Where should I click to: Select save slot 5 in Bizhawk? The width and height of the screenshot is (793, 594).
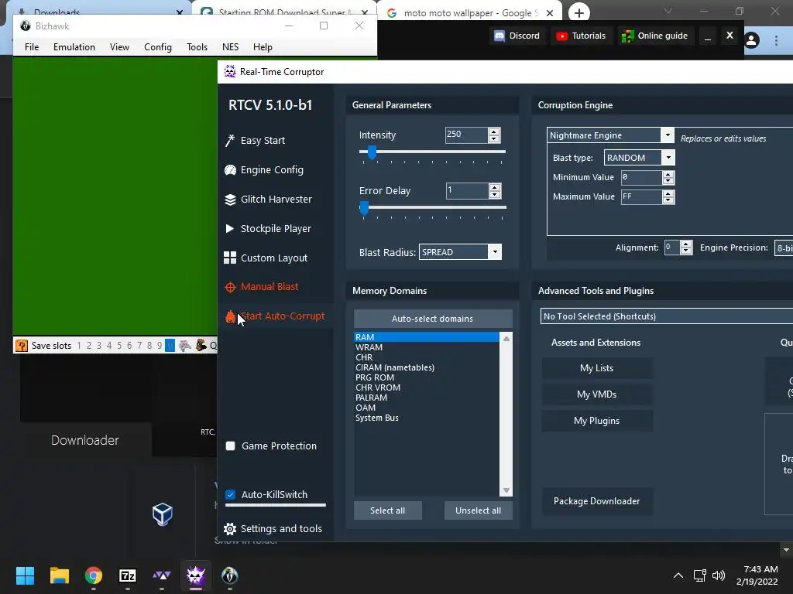(x=119, y=346)
